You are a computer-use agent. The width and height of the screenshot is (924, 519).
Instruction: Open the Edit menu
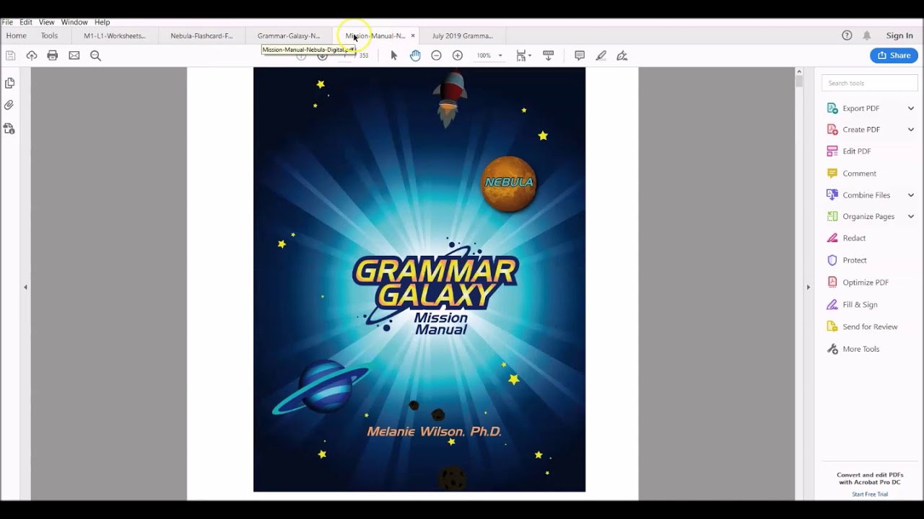[x=25, y=22]
